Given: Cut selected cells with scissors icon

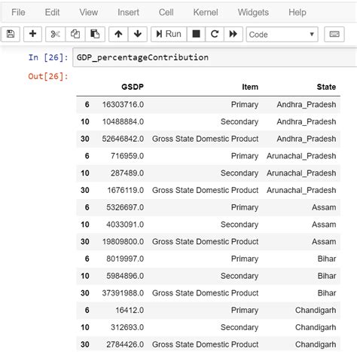Looking at the screenshot, I should 55,34.
